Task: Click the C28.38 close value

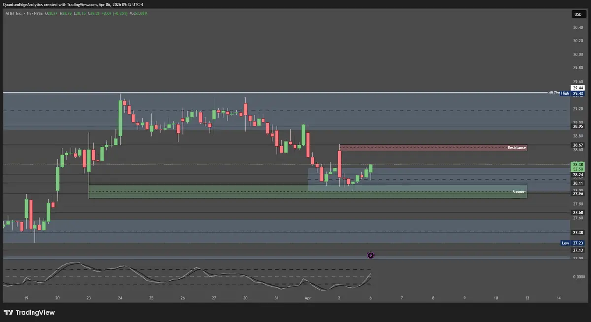Action: coord(94,13)
